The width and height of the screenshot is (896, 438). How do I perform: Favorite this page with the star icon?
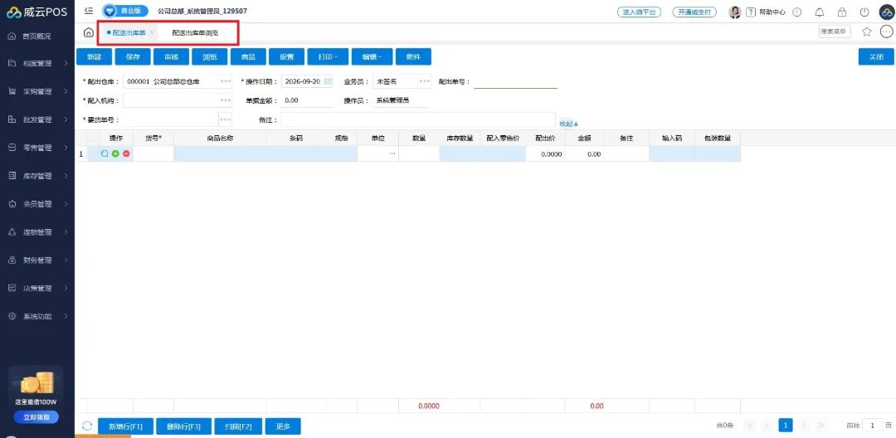pyautogui.click(x=867, y=32)
